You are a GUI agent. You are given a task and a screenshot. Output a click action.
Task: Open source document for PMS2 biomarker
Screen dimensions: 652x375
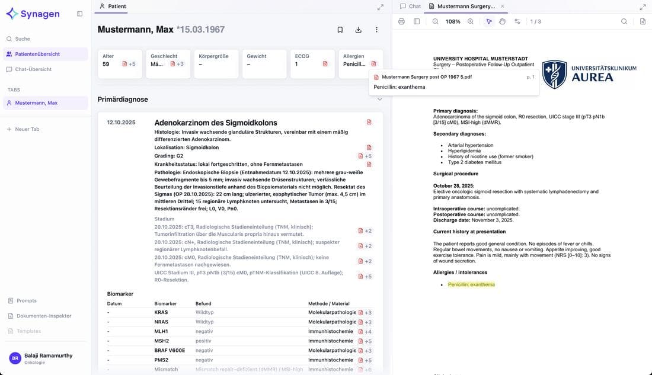tap(360, 360)
